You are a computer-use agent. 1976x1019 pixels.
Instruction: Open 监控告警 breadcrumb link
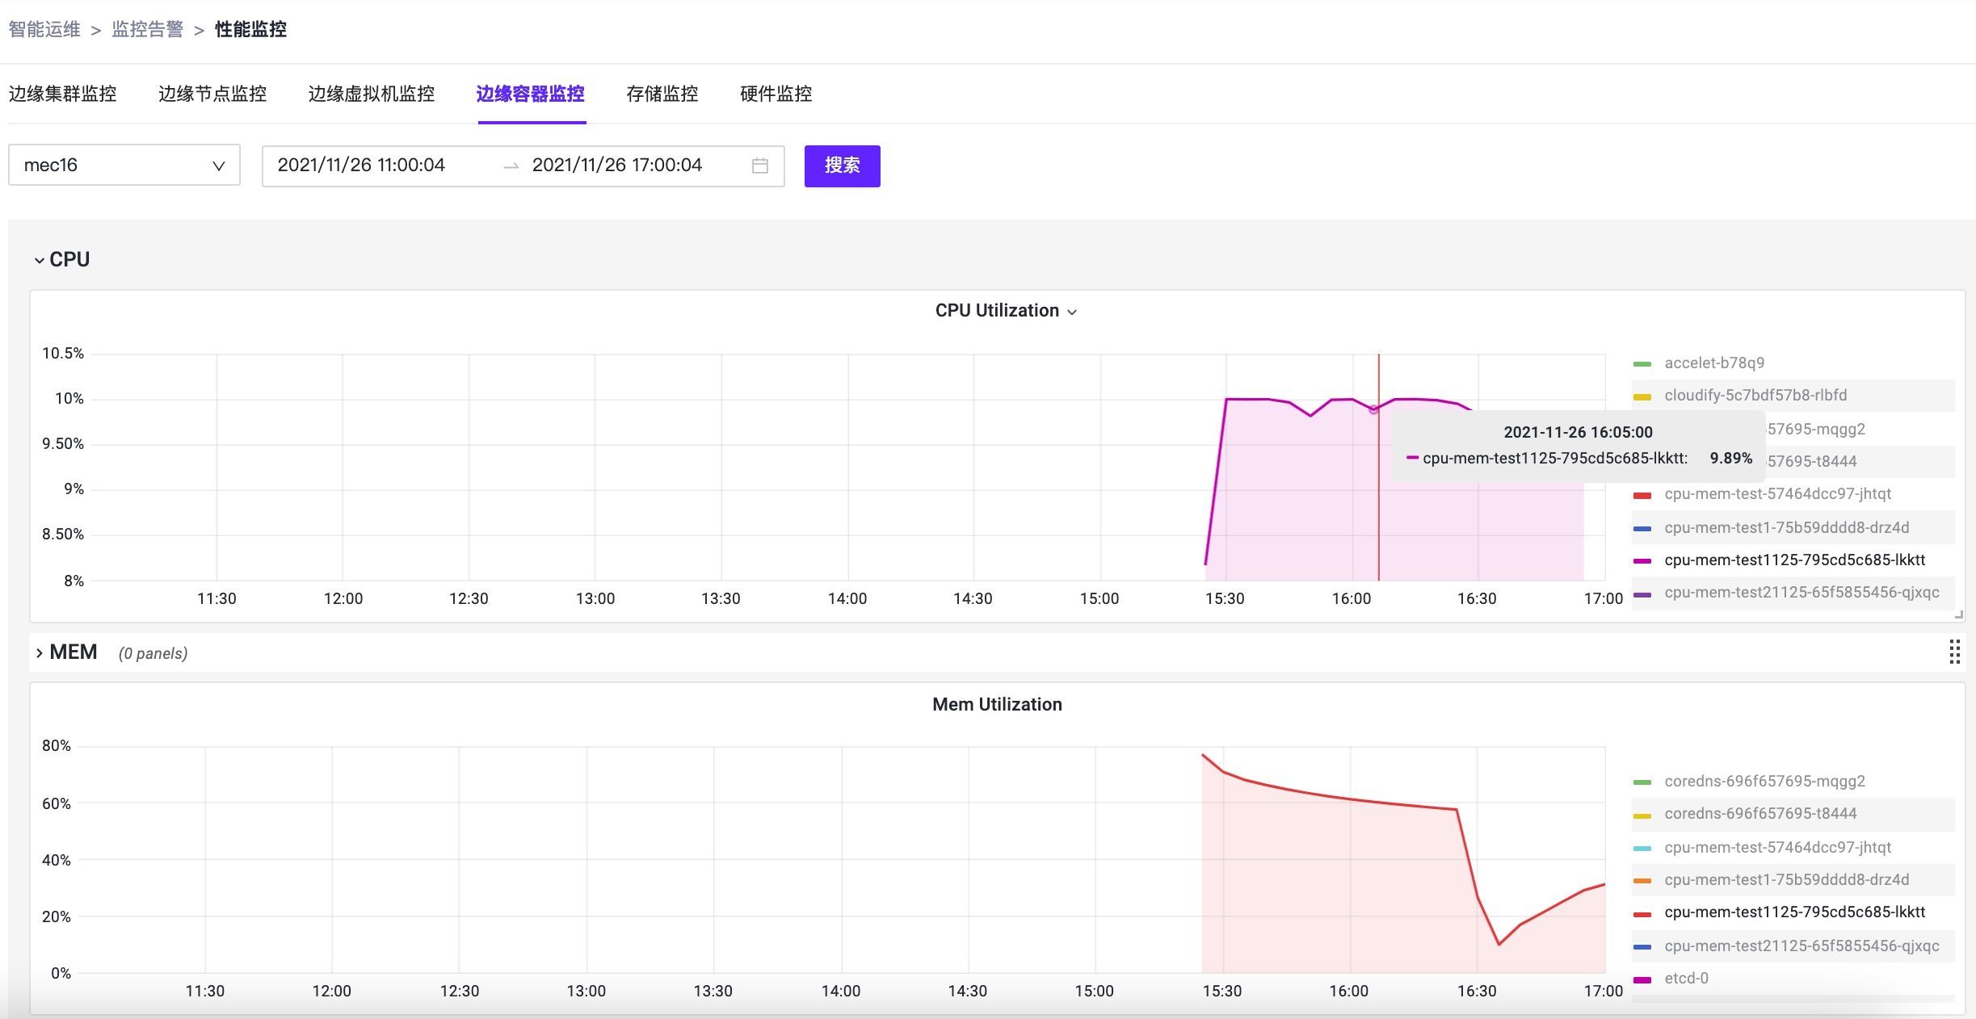[147, 30]
